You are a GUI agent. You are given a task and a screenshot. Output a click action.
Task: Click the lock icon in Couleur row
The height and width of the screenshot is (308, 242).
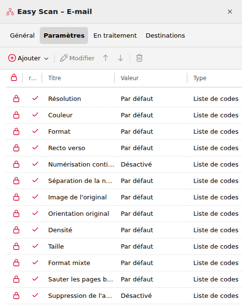pyautogui.click(x=16, y=115)
